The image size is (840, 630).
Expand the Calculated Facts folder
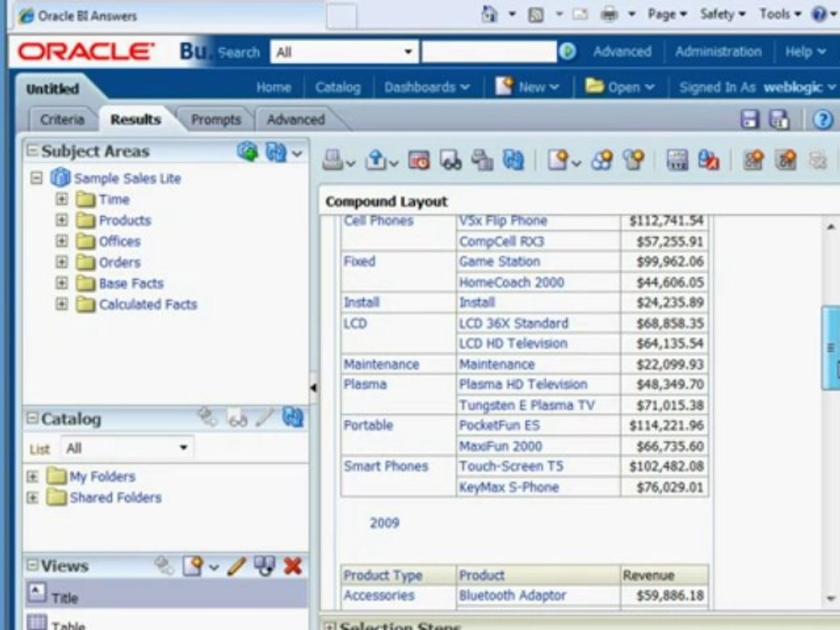61,304
